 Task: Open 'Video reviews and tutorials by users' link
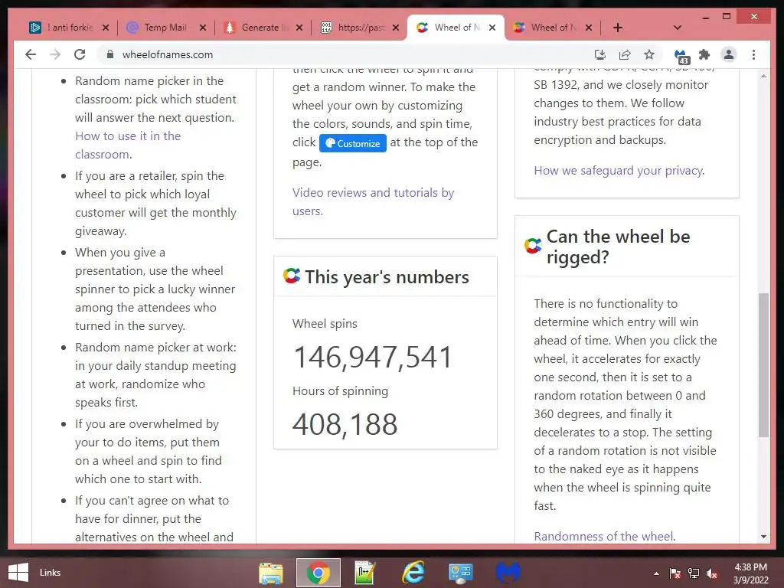click(373, 201)
